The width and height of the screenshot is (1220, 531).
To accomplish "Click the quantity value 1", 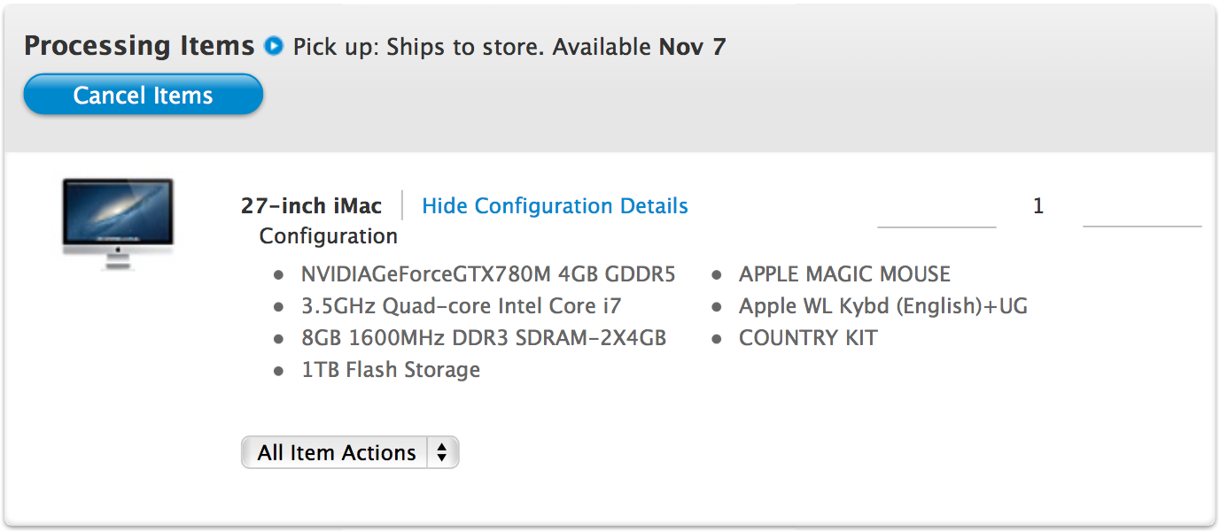I will pos(1038,206).
